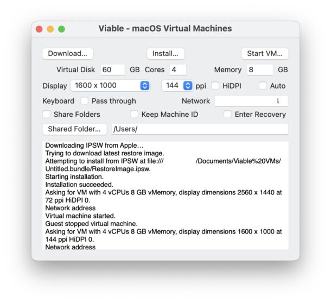Open the Display resolution 1600 x 1000 dropdown
This screenshot has width=331, height=302.
[x=110, y=86]
